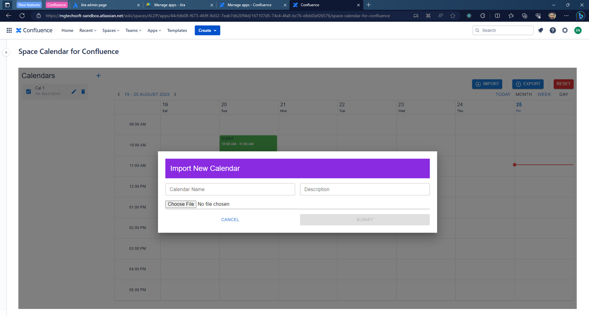
Task: Open Templates in navigation
Action: point(177,31)
